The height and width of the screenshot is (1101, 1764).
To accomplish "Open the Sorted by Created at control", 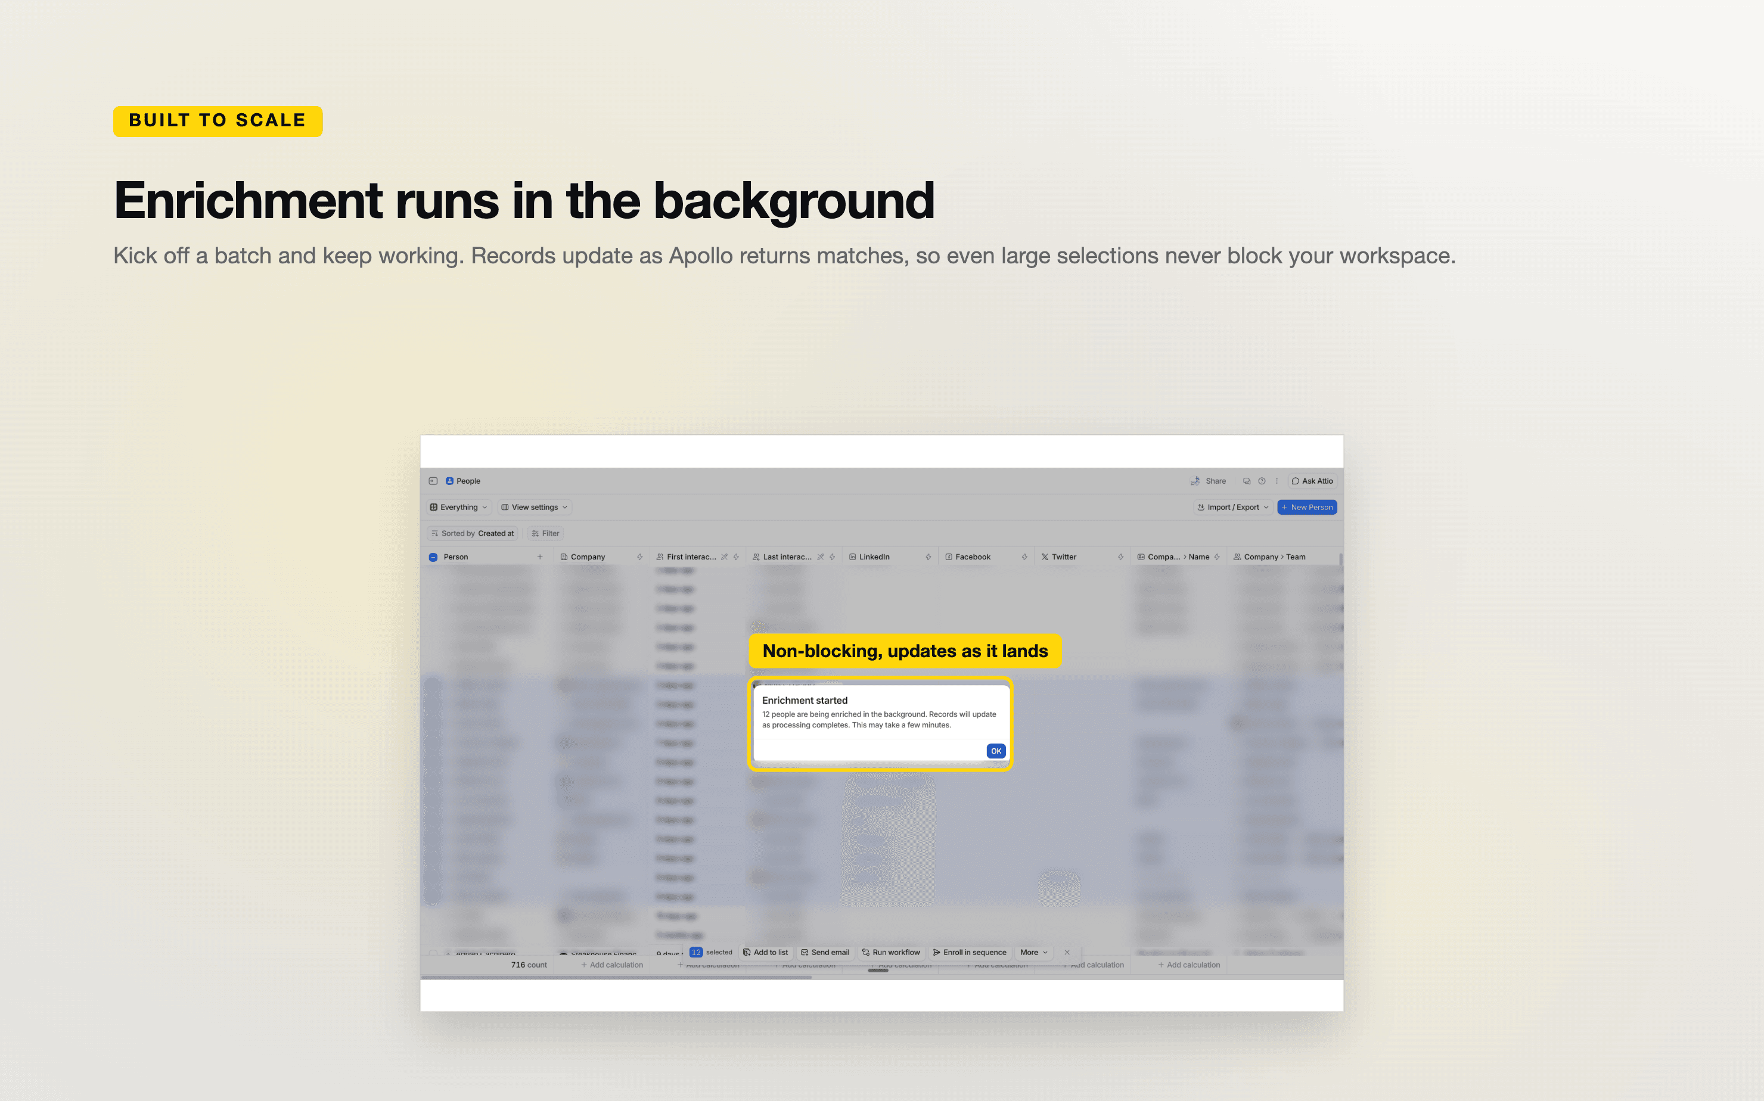I will pos(473,533).
